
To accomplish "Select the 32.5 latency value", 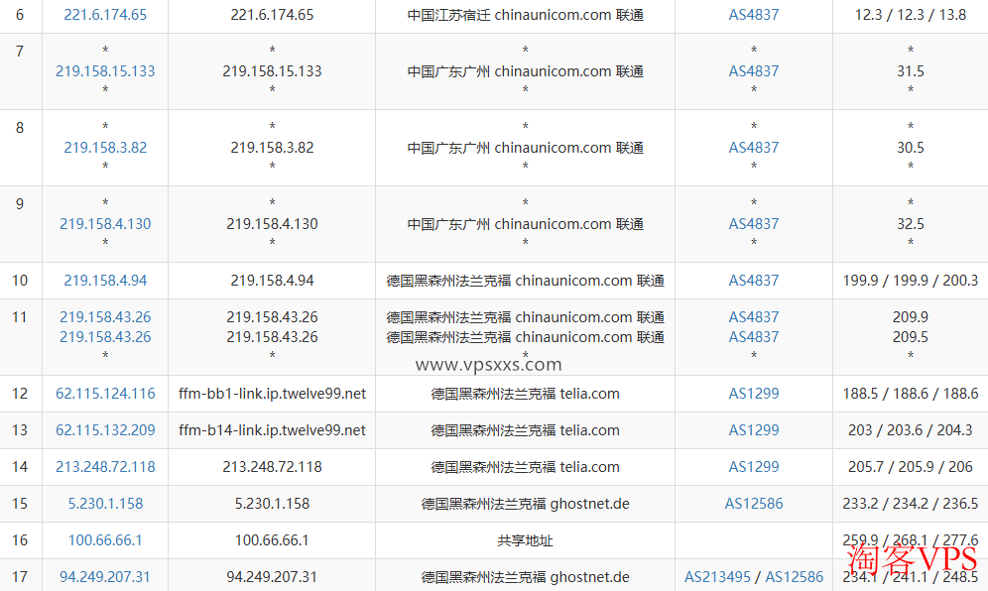I will point(911,224).
